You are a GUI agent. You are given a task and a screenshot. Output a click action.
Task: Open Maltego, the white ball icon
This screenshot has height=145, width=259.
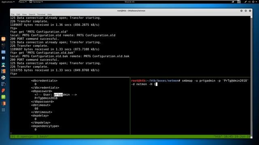3,78
